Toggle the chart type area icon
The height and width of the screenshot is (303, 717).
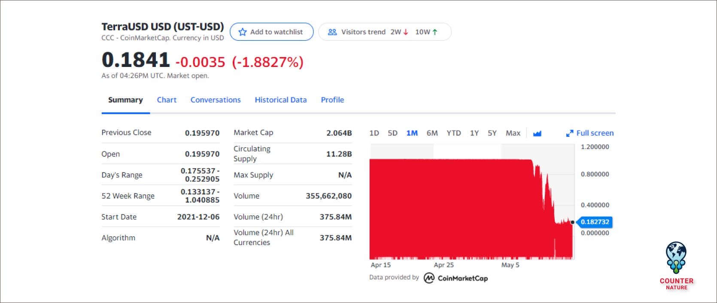point(537,133)
